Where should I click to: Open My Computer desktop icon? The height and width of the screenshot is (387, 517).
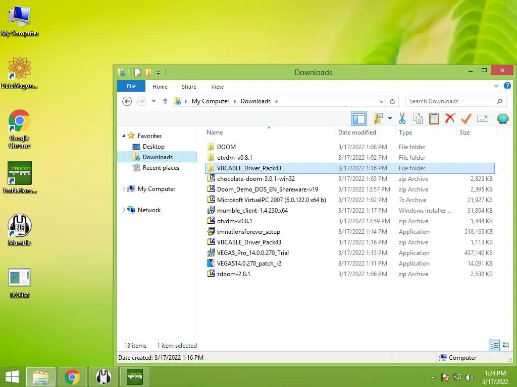click(x=20, y=21)
